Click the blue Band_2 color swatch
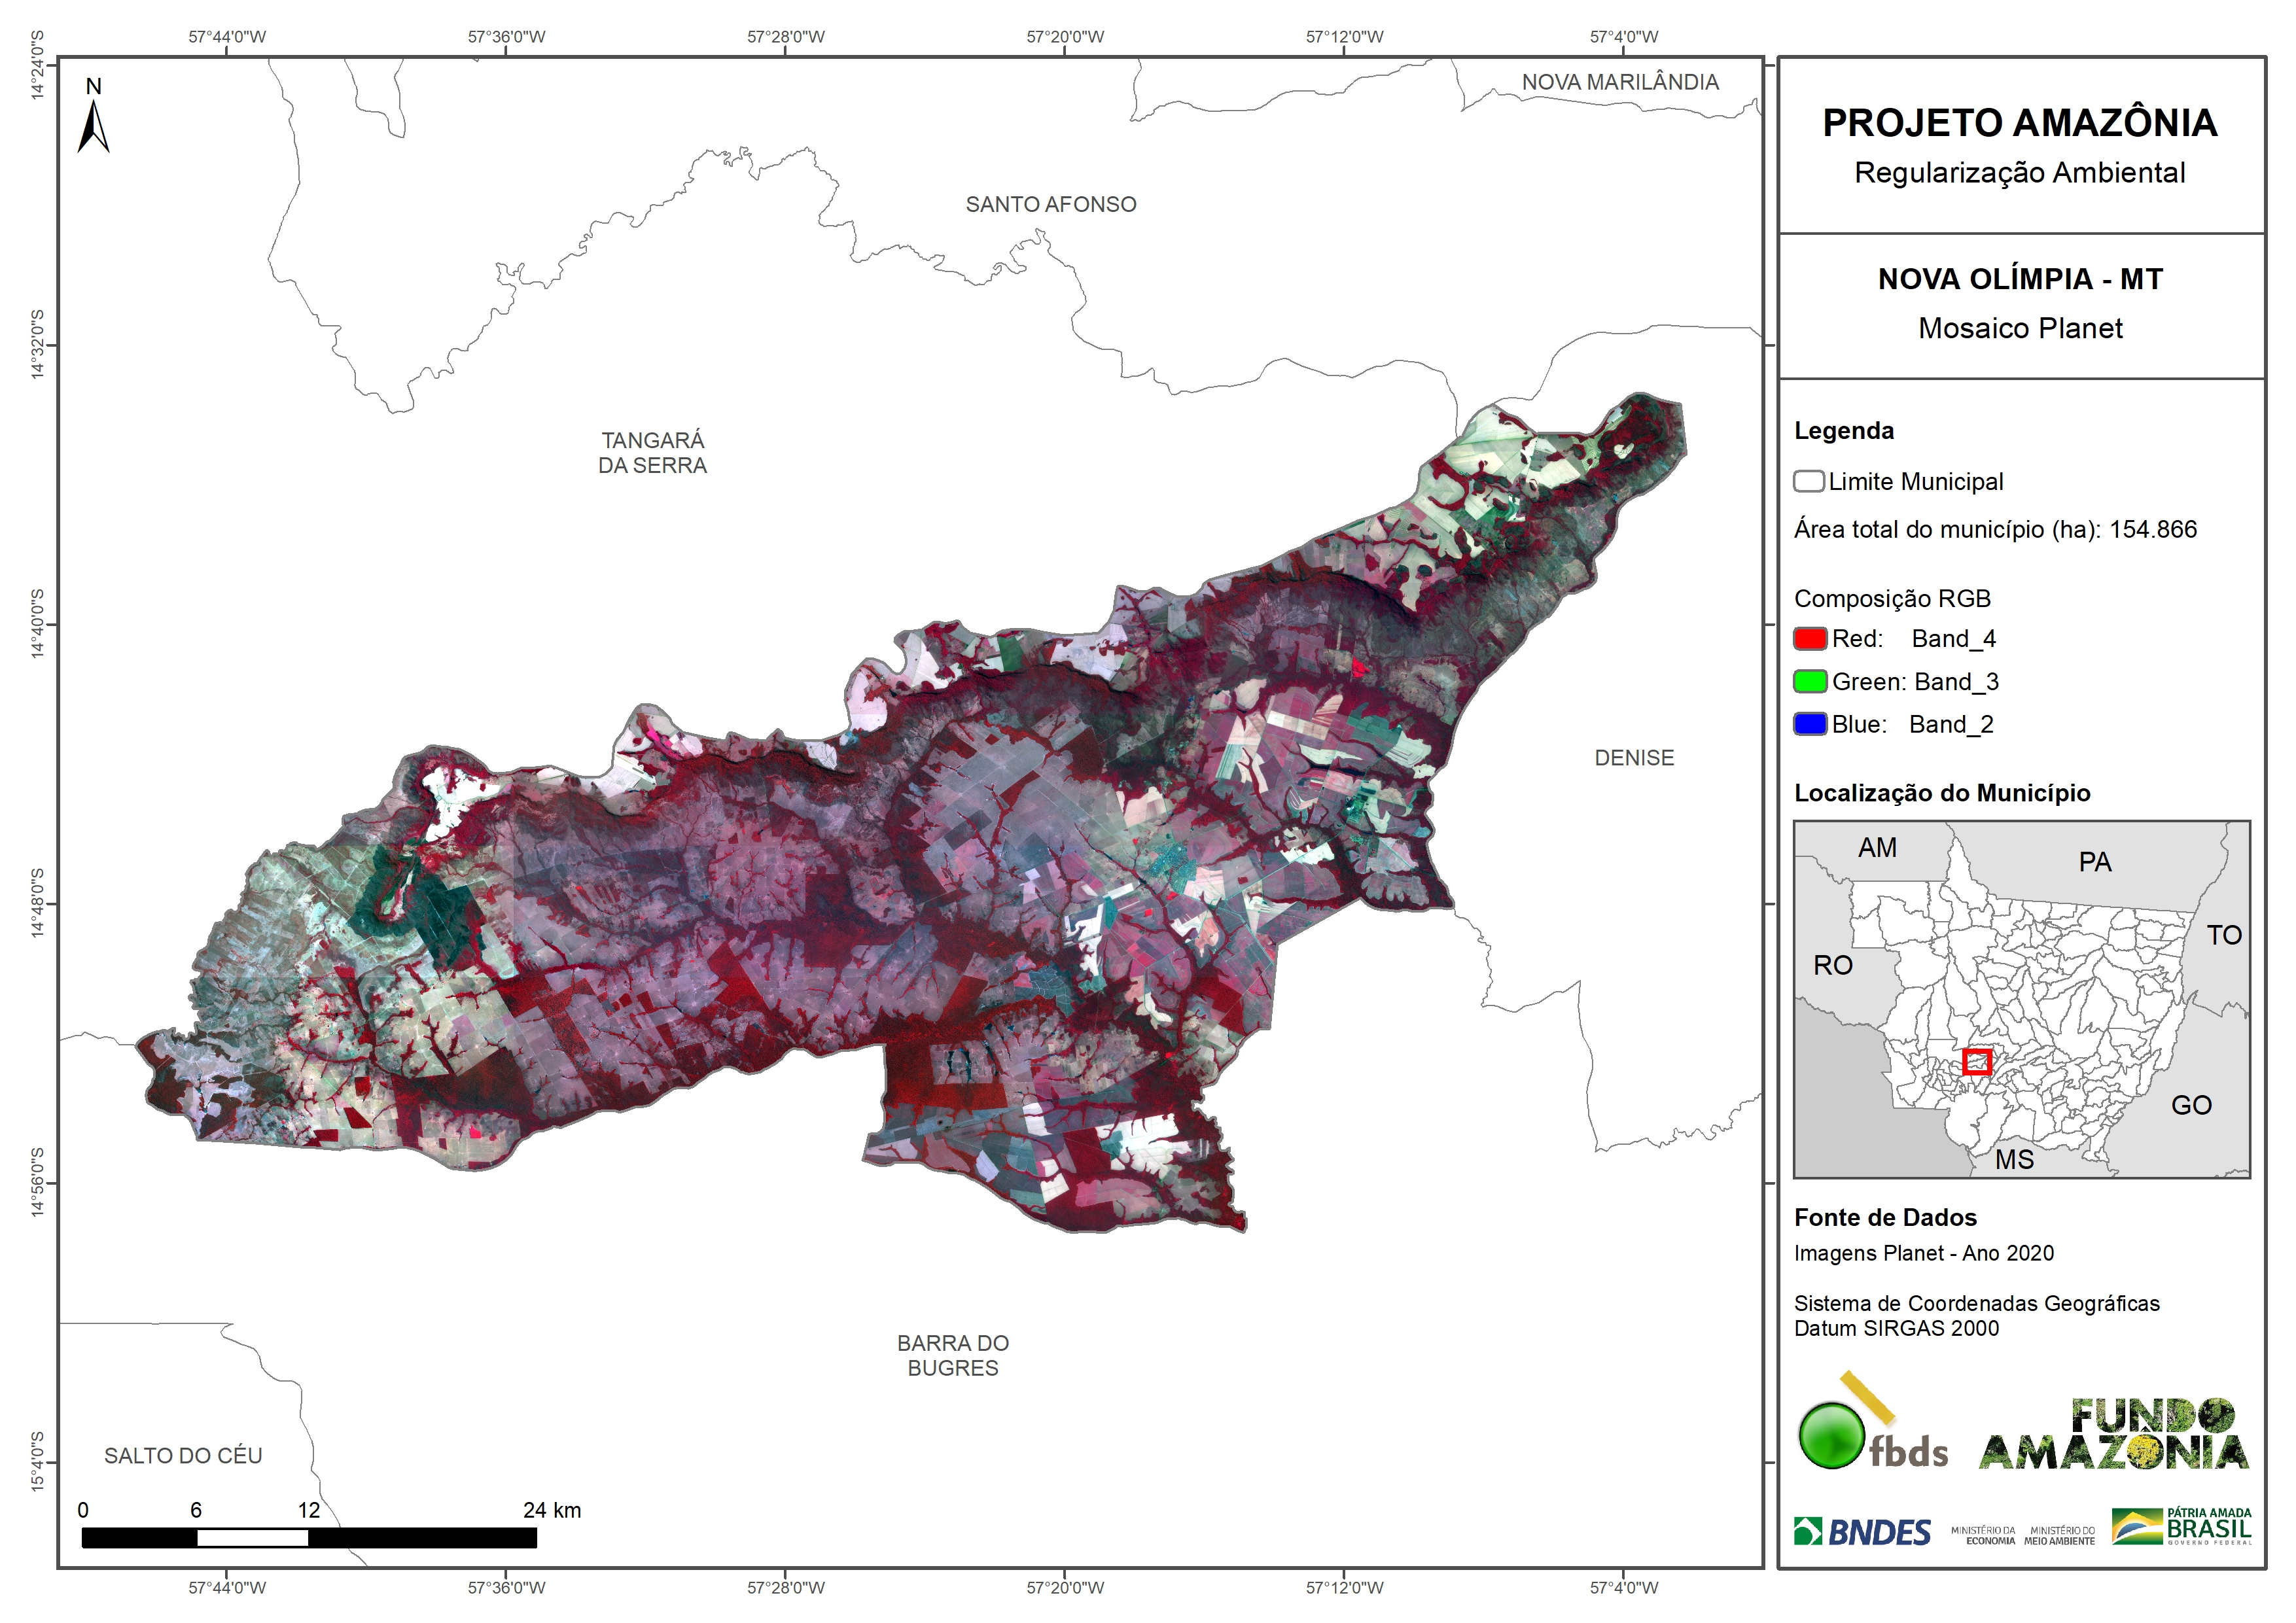Viewport: 2296px width, 1623px height. 1810,724
